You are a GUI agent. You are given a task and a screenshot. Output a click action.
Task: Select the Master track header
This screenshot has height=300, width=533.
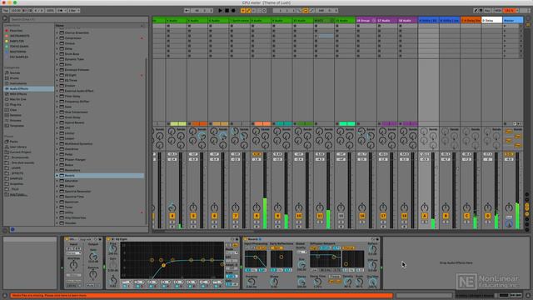pos(513,20)
